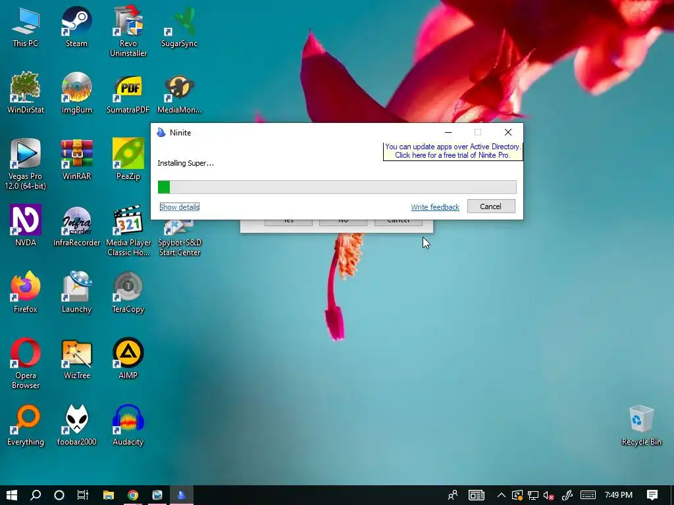
Task: Select the SugarSync desktop icon
Action: point(179,28)
